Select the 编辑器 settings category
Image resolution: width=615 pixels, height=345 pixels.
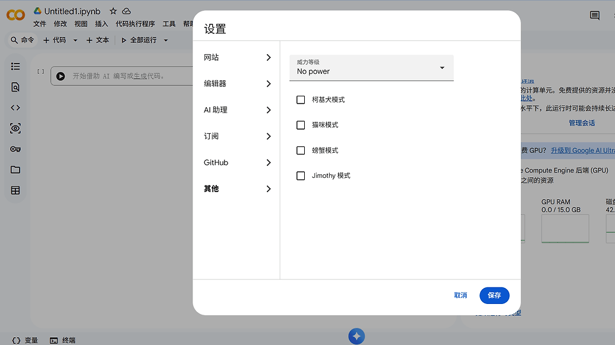236,84
